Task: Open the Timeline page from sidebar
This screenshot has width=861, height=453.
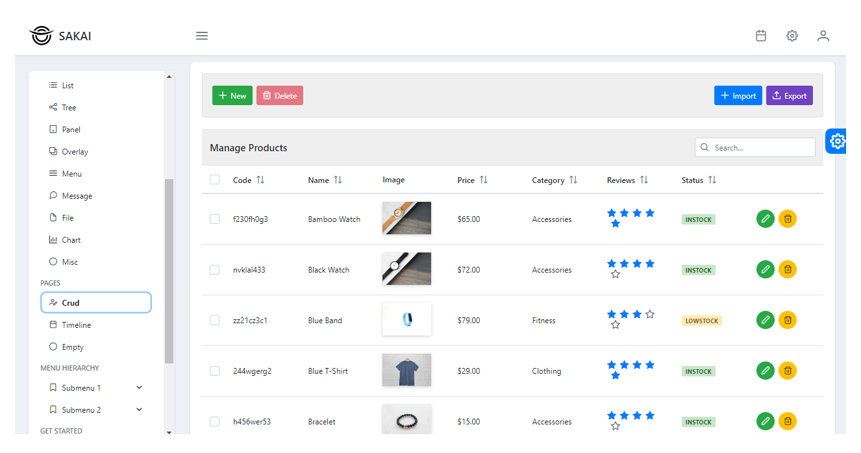Action: pyautogui.click(x=77, y=325)
